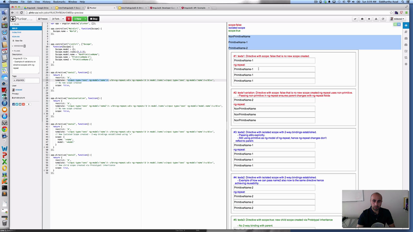Click the red delete plunk button
413x232 pixels.
point(69,19)
